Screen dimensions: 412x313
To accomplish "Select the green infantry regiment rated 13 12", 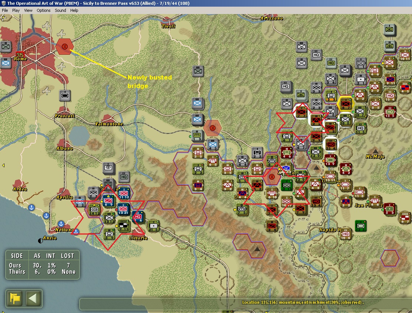I will (109, 218).
